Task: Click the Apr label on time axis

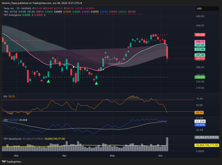Action: [64, 156]
